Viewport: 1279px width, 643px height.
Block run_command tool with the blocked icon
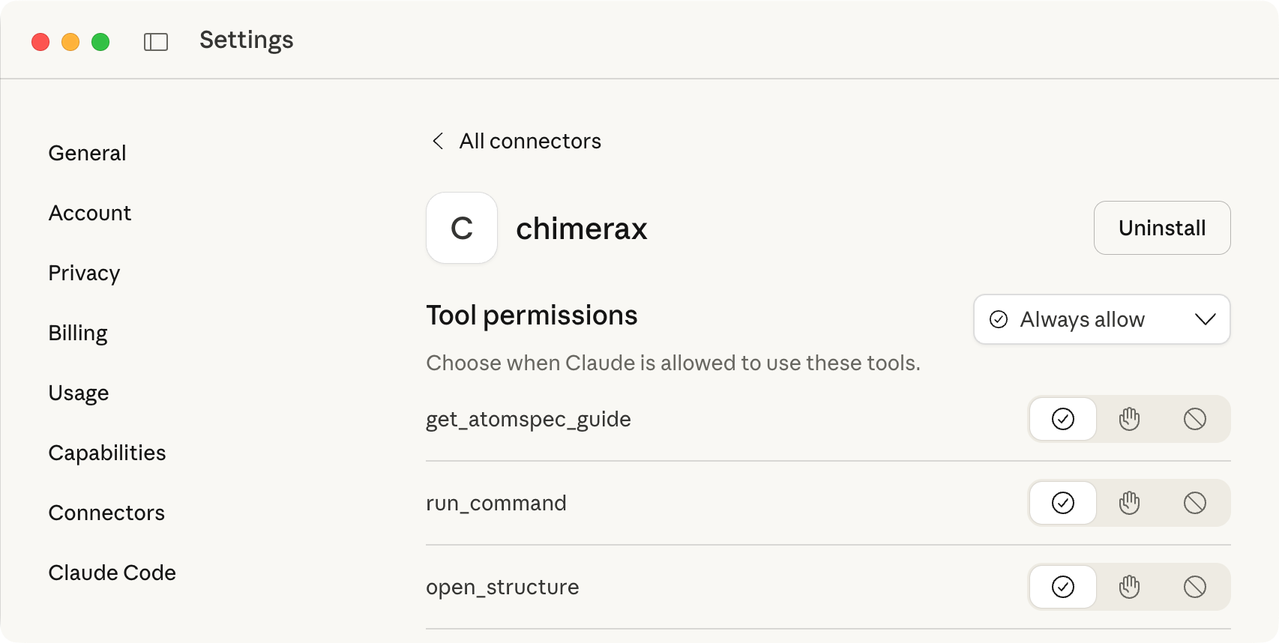click(1195, 503)
